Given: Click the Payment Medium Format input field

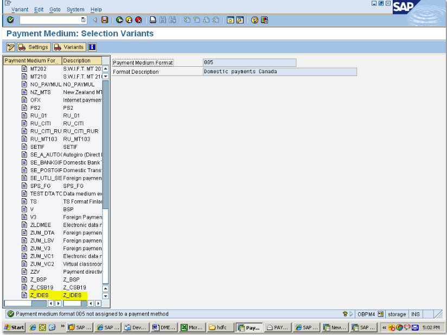Looking at the screenshot, I should click(x=249, y=62).
